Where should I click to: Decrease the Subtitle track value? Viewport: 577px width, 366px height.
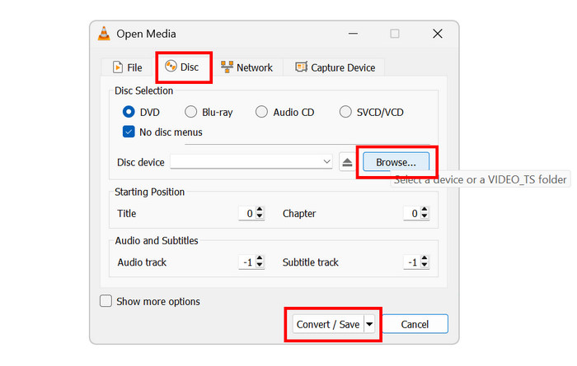[425, 265]
